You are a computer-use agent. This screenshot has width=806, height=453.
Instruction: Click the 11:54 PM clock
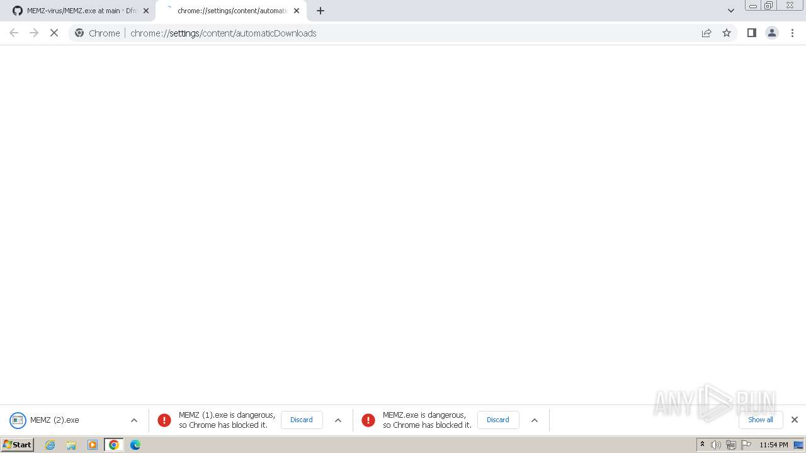coord(774,445)
